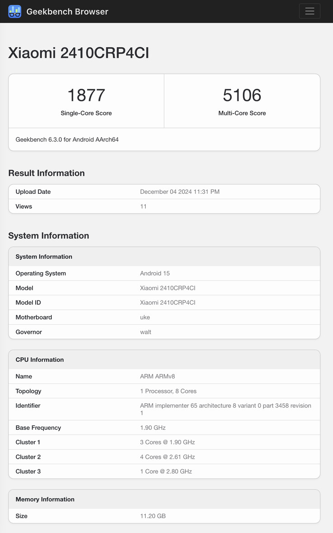Viewport: 333px width, 533px height.
Task: Select the 1877 single-core score
Action: 86,96
